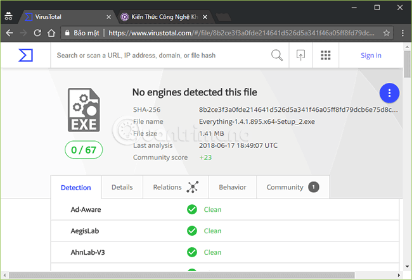Image resolution: width=412 pixels, height=280 pixels.
Task: Click the green check next to Ad-Aware
Action: 192,209
